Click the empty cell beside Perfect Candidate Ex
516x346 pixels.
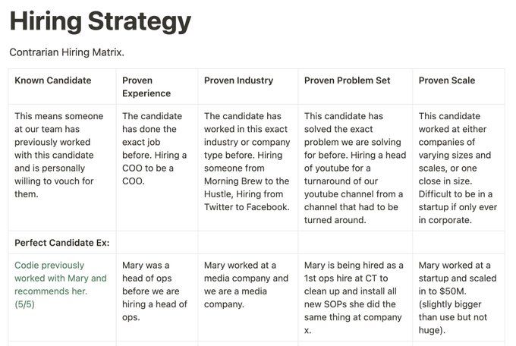pos(157,243)
